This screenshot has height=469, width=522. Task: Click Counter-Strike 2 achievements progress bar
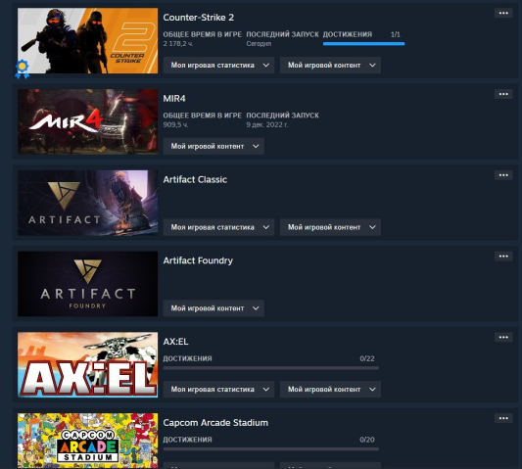[x=364, y=44]
